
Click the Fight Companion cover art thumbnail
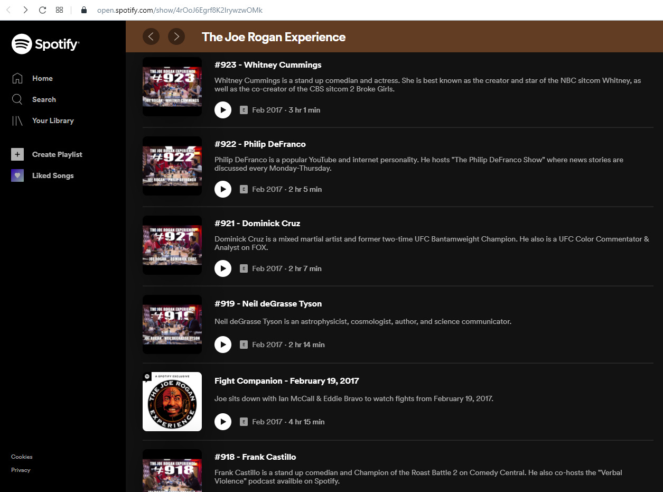click(x=172, y=402)
